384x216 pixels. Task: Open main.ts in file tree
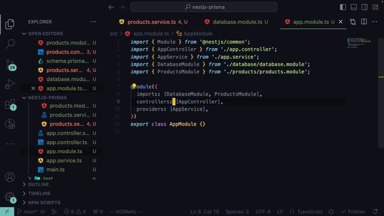[55, 169]
